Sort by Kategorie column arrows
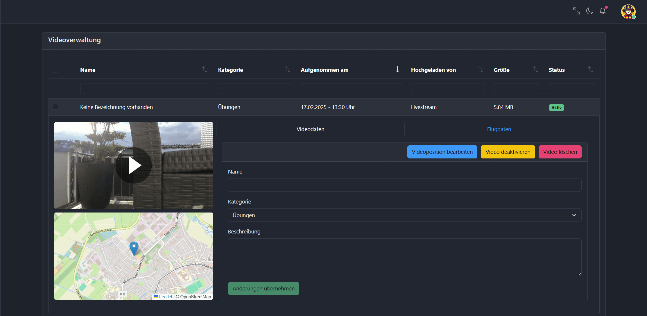The image size is (647, 316). point(287,69)
